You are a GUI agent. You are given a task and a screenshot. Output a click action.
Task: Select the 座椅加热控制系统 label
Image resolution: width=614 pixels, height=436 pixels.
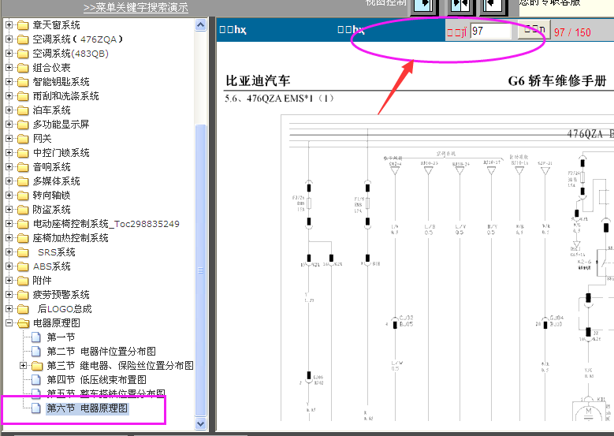(70, 238)
